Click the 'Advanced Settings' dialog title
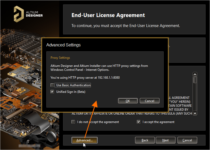Image resolution: width=210 pixels, height=150 pixels. coord(63,45)
